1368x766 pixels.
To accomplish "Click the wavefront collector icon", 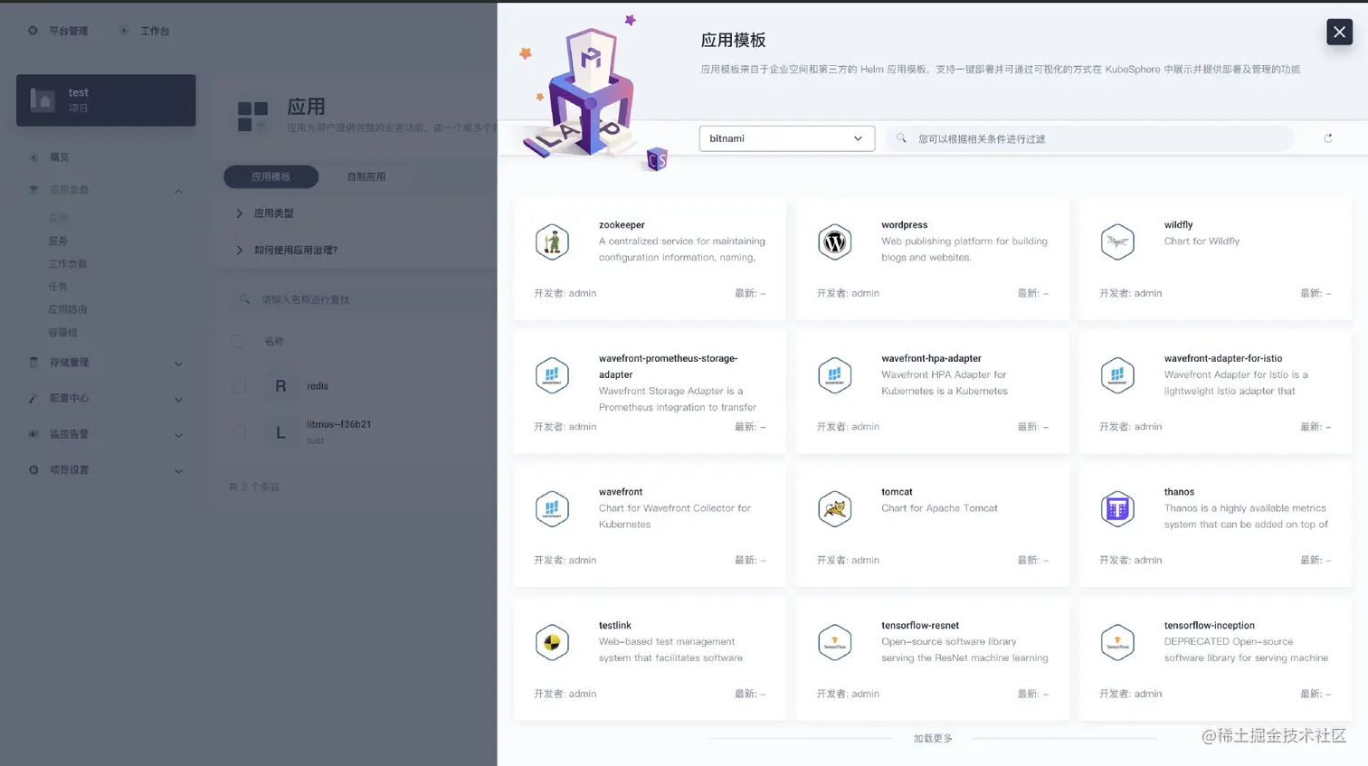I will [x=552, y=509].
